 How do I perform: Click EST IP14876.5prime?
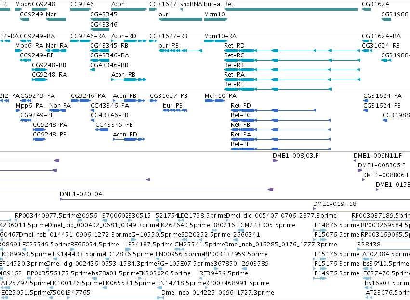tap(320, 230)
